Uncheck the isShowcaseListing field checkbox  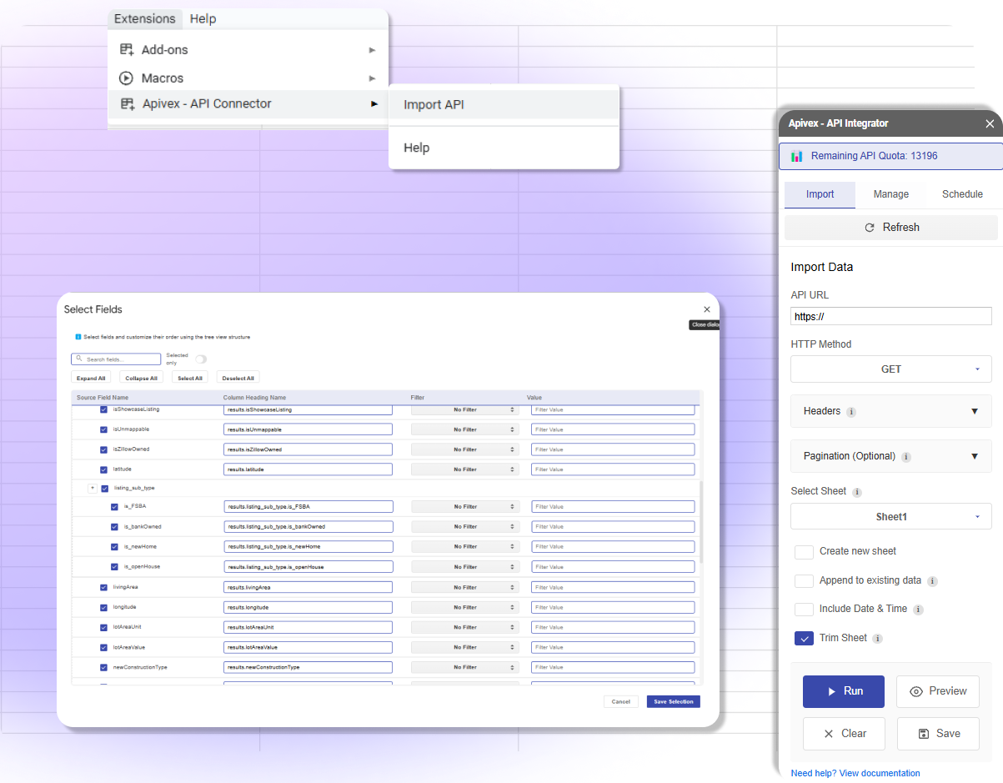103,410
